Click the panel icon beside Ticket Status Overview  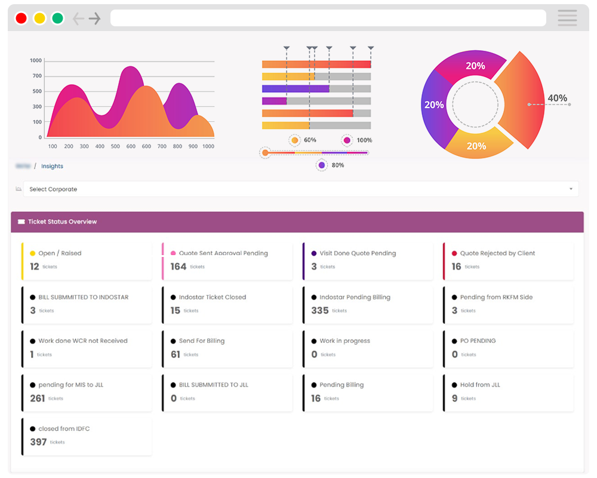point(22,221)
